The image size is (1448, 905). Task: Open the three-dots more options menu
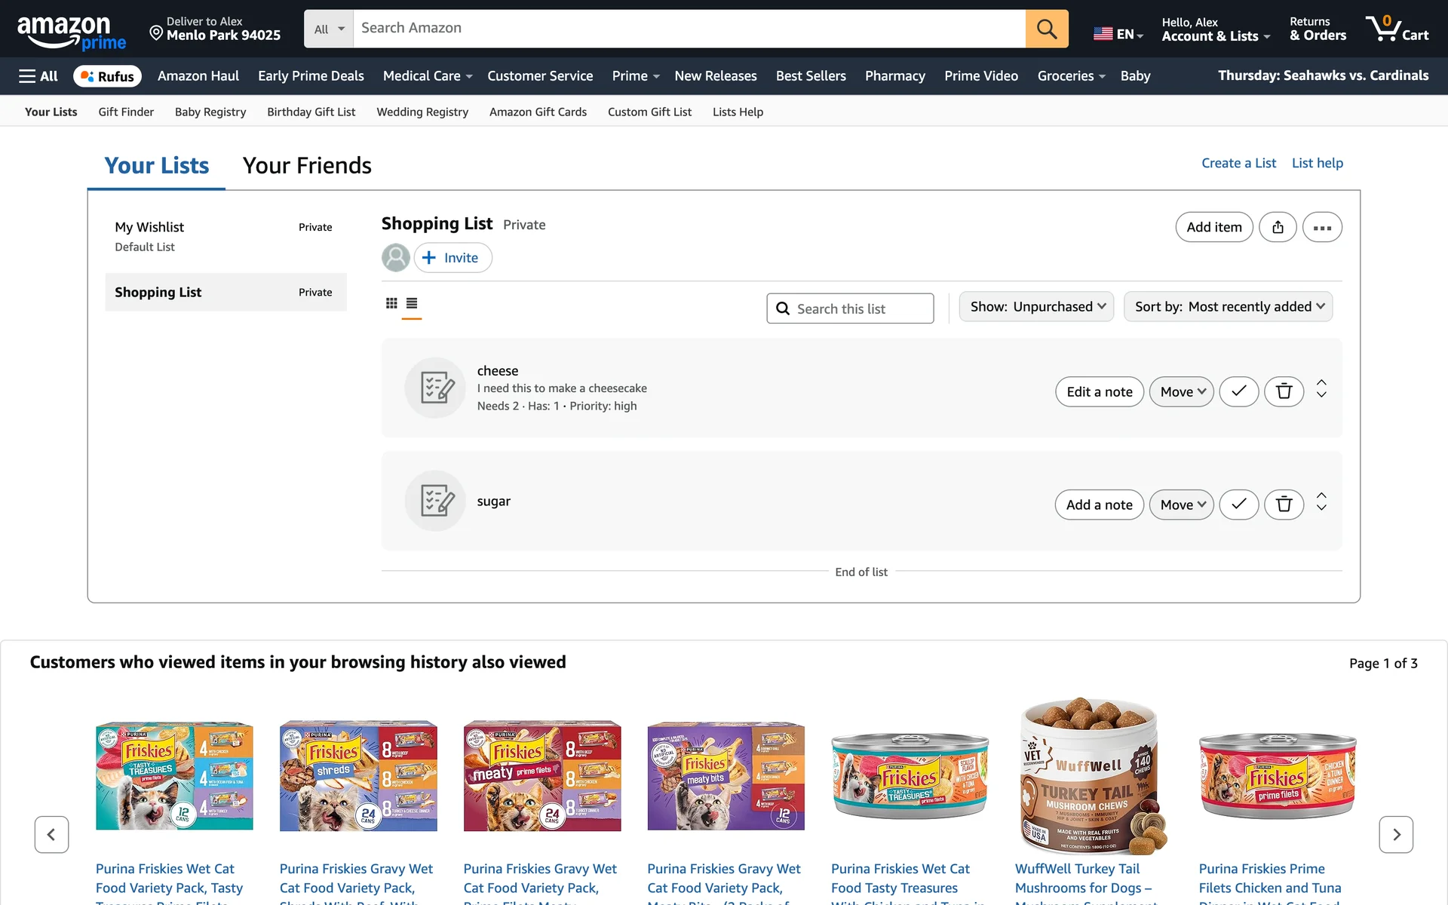(1322, 227)
